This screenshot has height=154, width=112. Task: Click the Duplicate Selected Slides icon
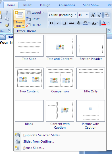point(17,135)
